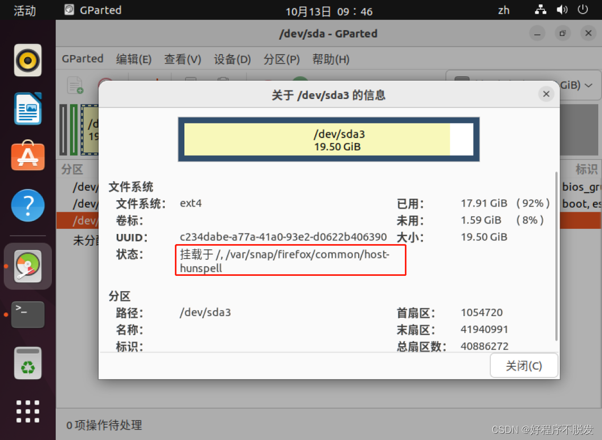Open the 编辑(E) menu
This screenshot has width=602, height=440.
(134, 59)
